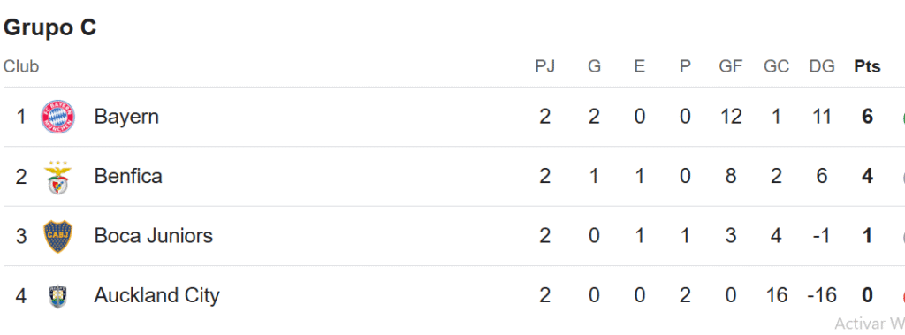Viewport: 905px width, 335px height.
Task: Open the Bayern team link
Action: [x=126, y=118]
